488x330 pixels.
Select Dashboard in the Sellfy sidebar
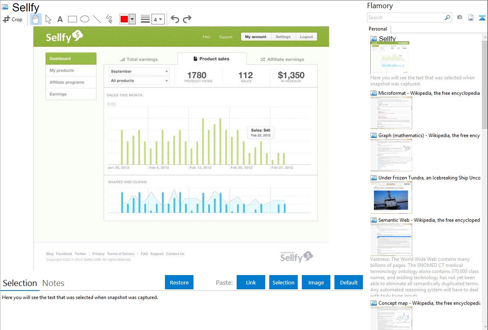point(71,59)
